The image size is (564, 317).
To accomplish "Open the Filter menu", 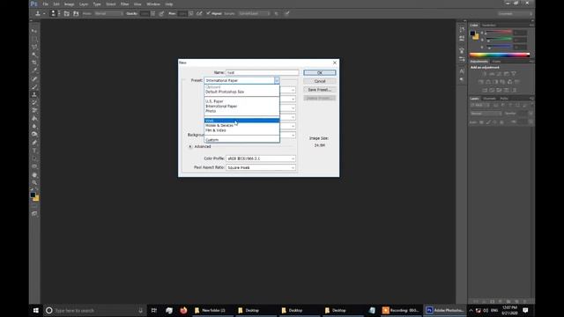I will coord(124,4).
